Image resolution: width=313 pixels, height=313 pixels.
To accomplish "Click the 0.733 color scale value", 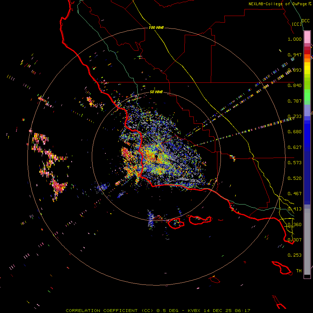I will [295, 117].
